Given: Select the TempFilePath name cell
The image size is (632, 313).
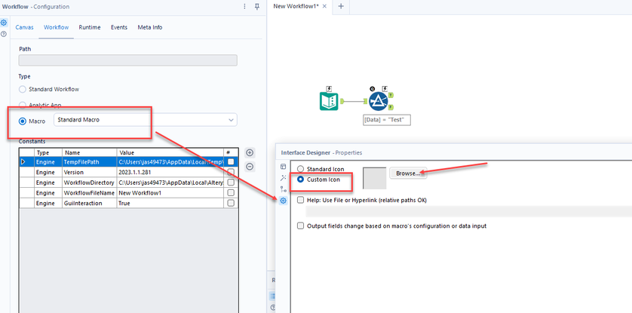Looking at the screenshot, I should pos(90,161).
